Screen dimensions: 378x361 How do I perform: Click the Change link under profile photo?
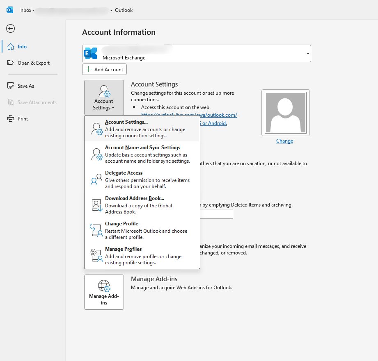click(284, 141)
